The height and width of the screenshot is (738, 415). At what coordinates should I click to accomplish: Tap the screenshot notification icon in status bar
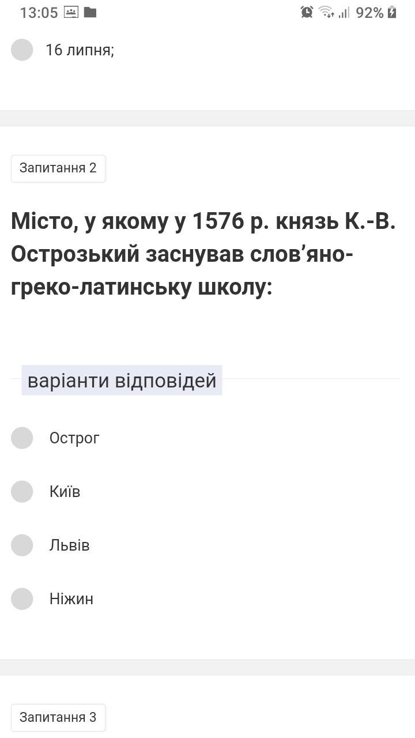pyautogui.click(x=71, y=12)
